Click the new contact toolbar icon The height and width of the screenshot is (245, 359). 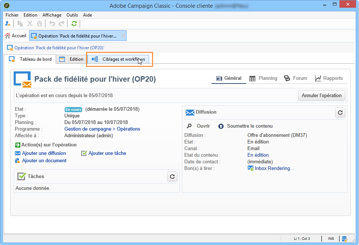pyautogui.click(x=7, y=24)
